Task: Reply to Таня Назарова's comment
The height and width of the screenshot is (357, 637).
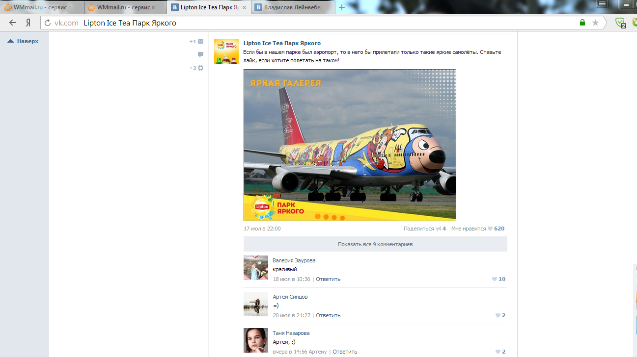Action: click(x=345, y=352)
